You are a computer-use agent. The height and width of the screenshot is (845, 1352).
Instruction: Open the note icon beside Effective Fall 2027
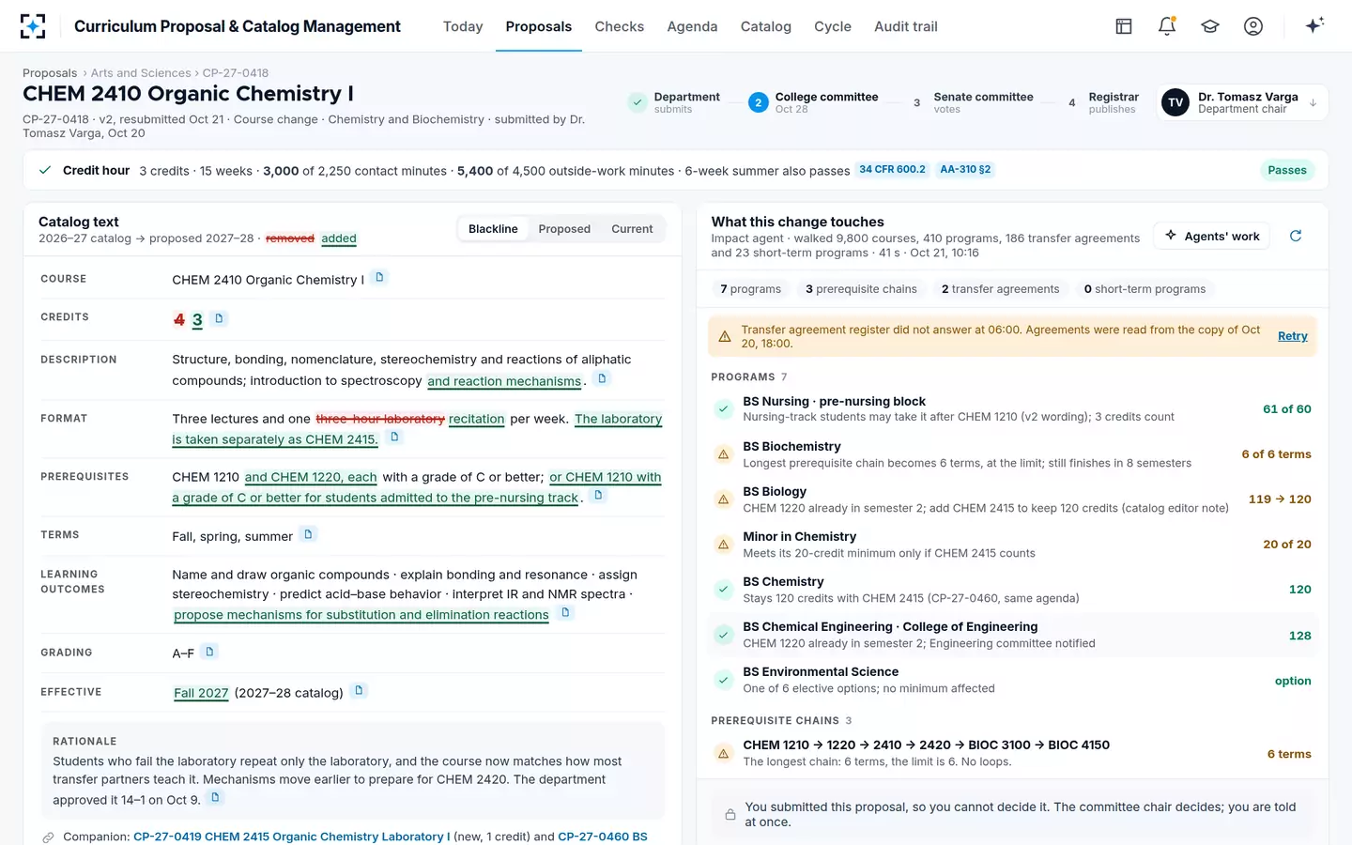(x=359, y=690)
